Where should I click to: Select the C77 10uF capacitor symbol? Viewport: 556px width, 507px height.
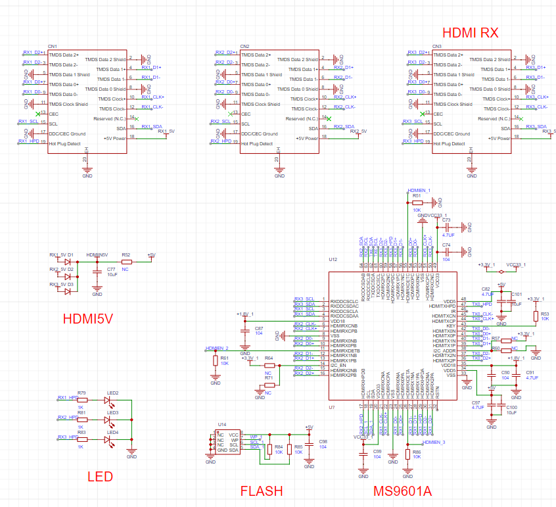[x=97, y=272]
